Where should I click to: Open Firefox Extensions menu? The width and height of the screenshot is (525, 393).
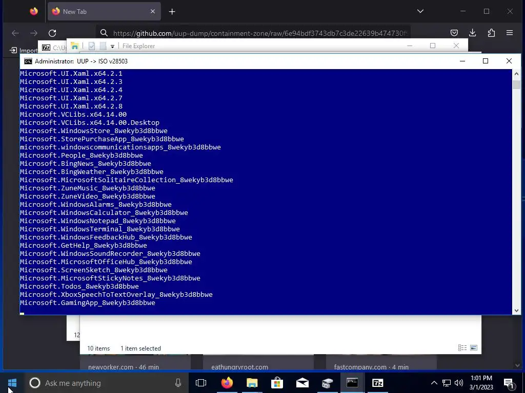[491, 33]
